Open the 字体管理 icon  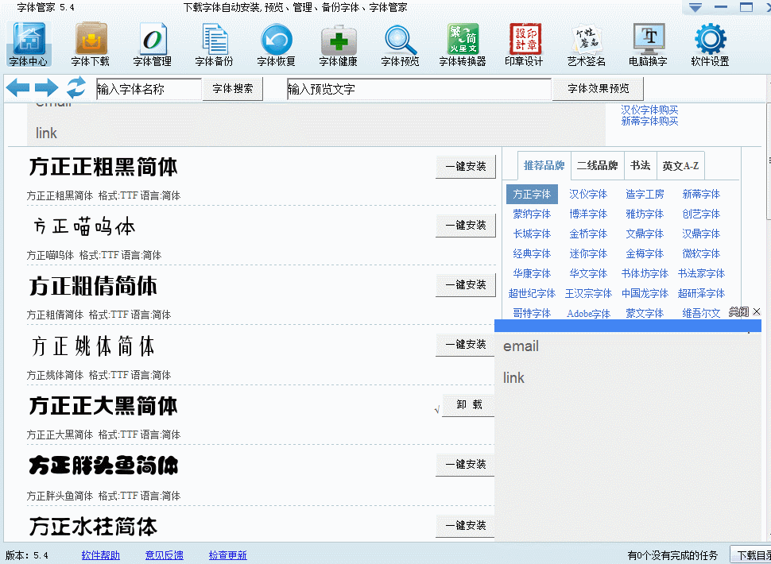(x=153, y=44)
